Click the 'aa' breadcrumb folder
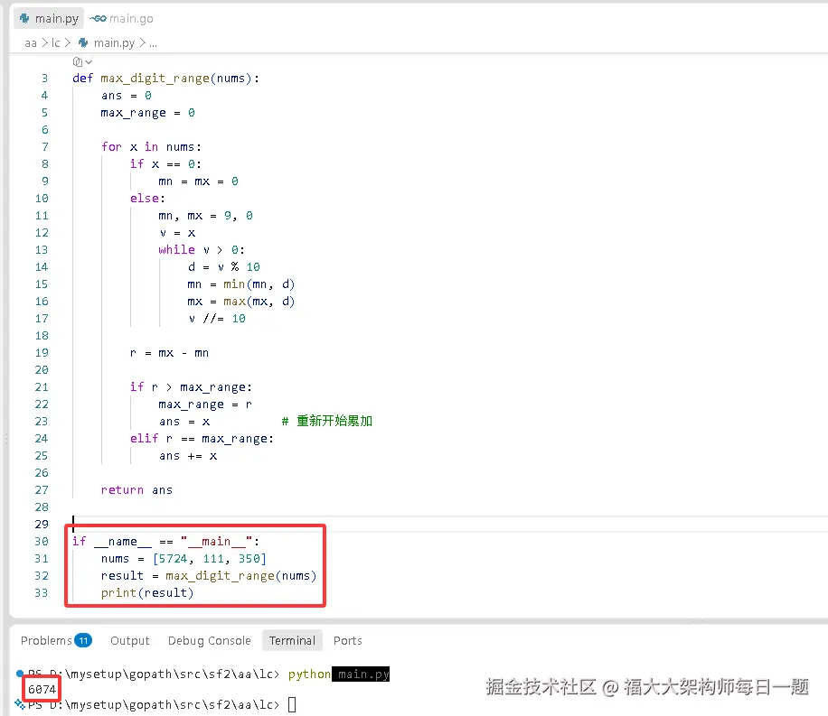 tap(31, 42)
